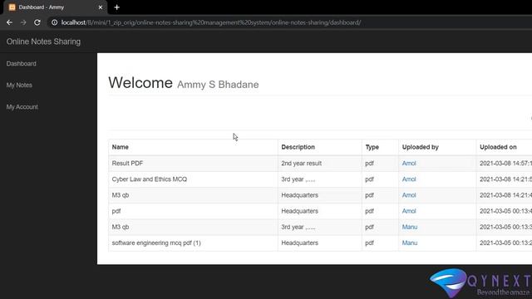The height and width of the screenshot is (299, 532).
Task: Open a new browser tab
Action: pos(116,7)
